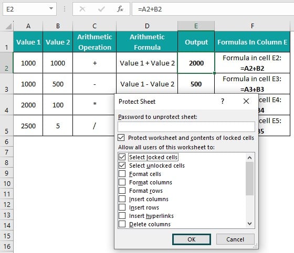Image resolution: width=294 pixels, height=253 pixels.
Task: Select column B header
Action: [58, 26]
